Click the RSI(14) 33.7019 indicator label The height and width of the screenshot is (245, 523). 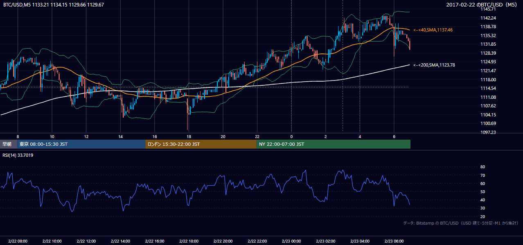coord(18,155)
